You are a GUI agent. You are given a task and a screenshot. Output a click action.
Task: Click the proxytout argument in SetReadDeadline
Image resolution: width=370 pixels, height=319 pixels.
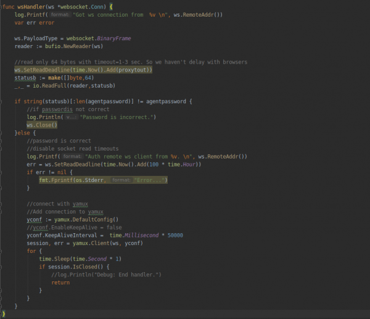[x=133, y=70]
